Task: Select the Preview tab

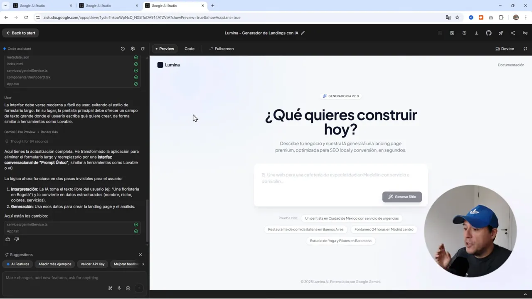Action: click(x=166, y=49)
